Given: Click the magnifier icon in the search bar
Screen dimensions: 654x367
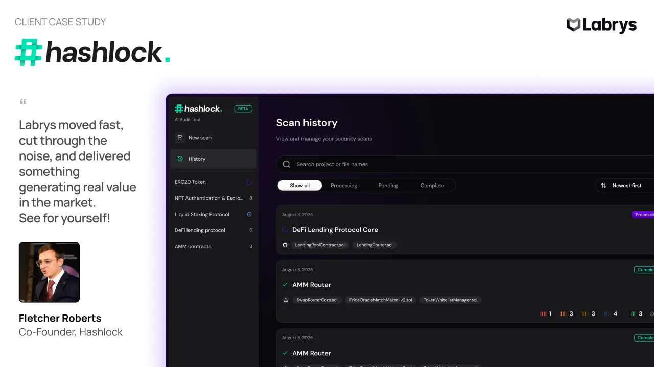Looking at the screenshot, I should [x=286, y=164].
